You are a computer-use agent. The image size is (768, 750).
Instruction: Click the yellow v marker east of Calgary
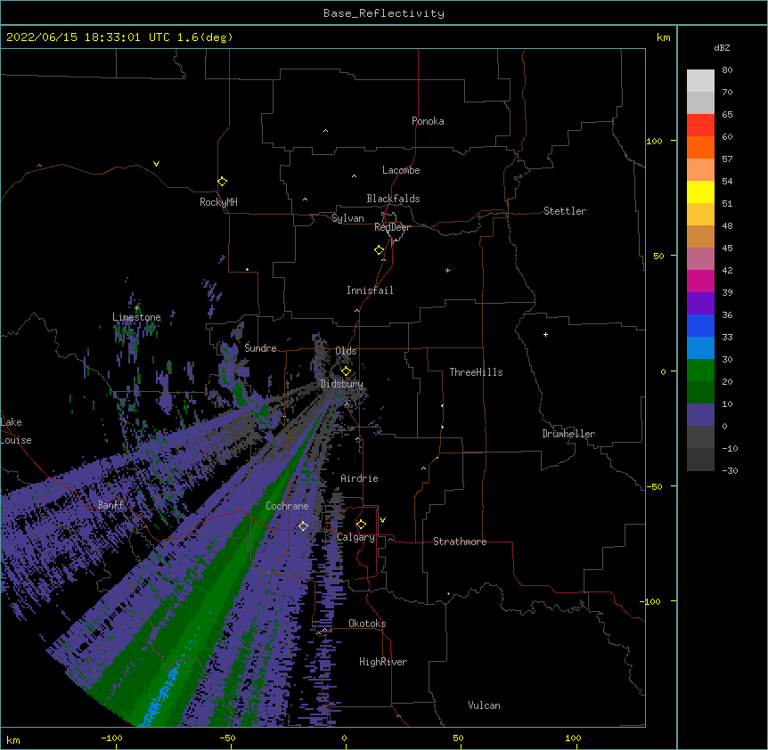382,520
